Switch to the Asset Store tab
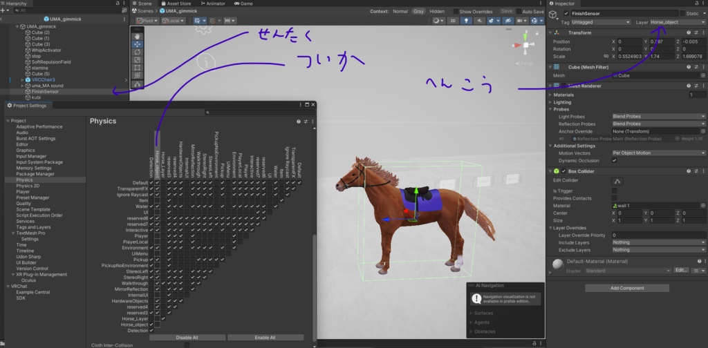Viewport: 708px width, 348px height. pos(176,3)
